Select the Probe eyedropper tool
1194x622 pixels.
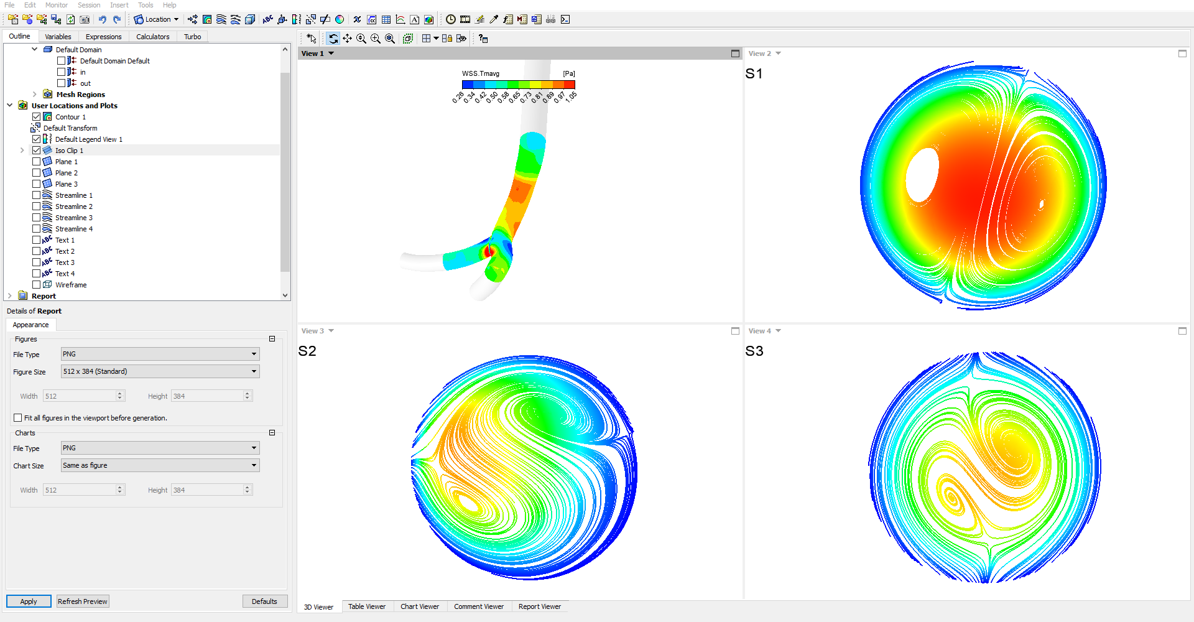[x=494, y=19]
